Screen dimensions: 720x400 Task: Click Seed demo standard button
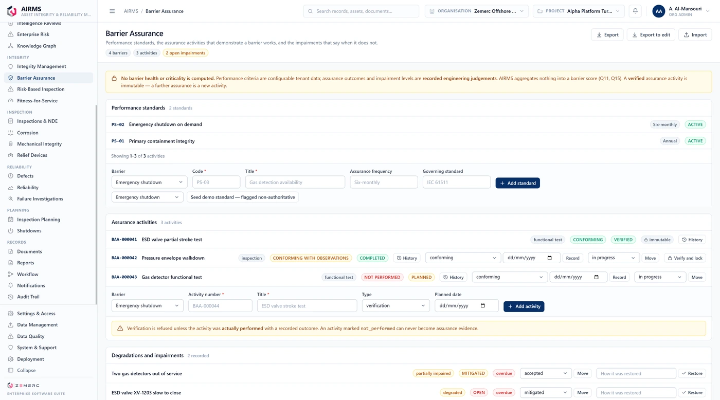(243, 197)
